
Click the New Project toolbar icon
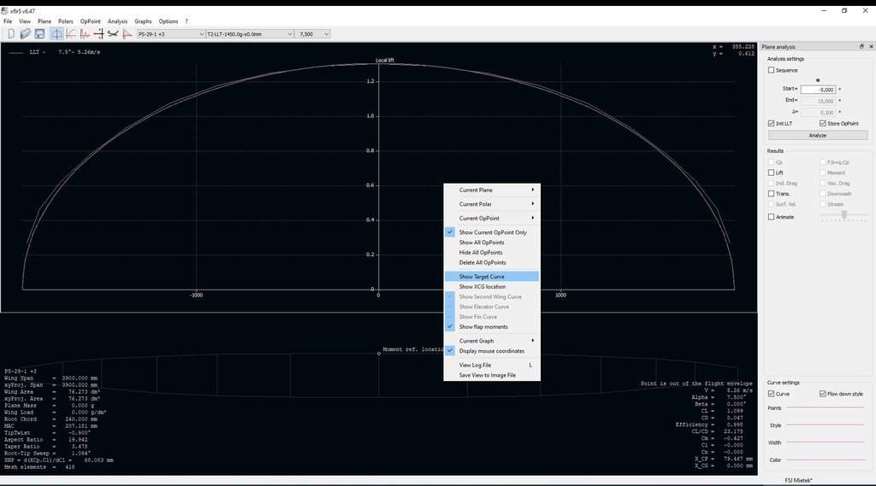12,33
